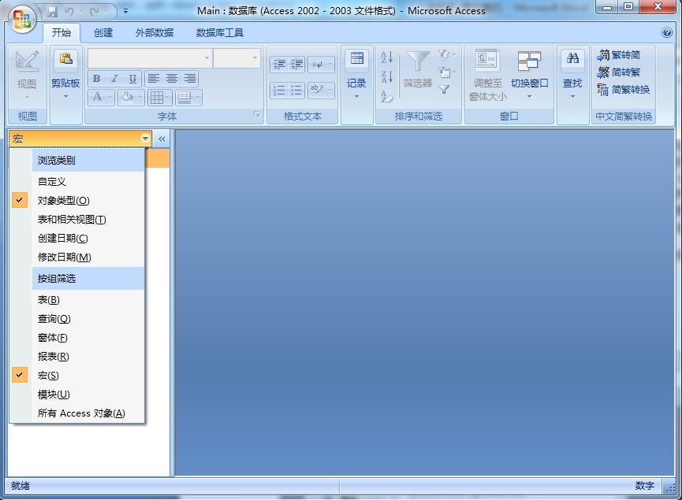Open Microsoft Access Help question mark icon
Image resolution: width=682 pixels, height=500 pixels.
point(666,32)
